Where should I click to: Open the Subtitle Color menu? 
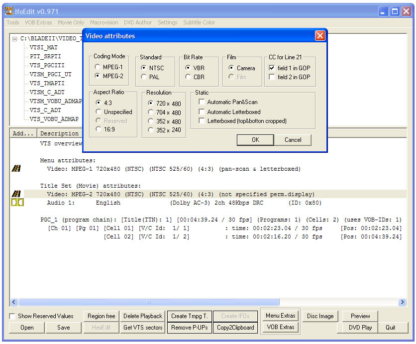click(199, 22)
